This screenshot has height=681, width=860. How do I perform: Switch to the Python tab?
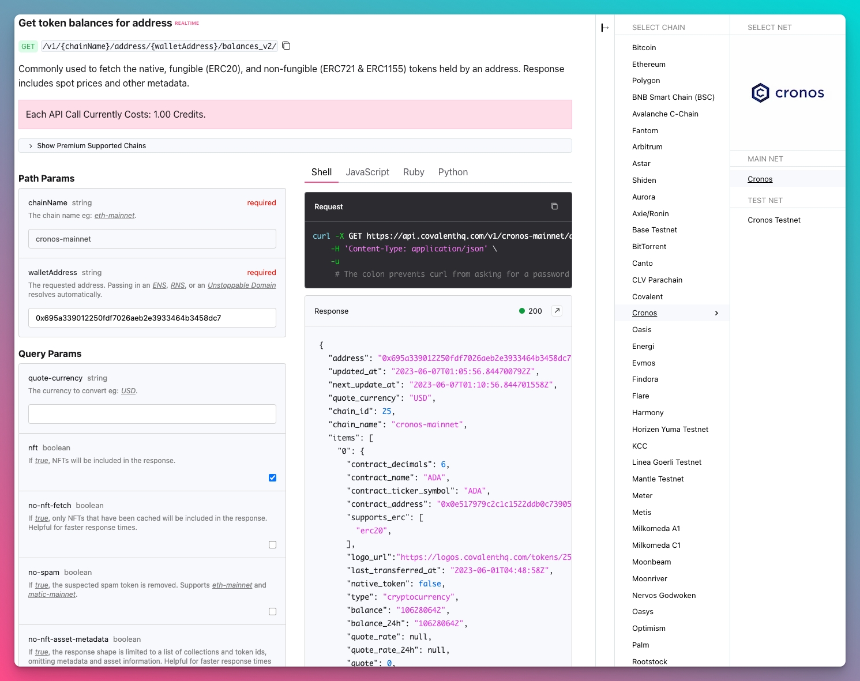453,172
